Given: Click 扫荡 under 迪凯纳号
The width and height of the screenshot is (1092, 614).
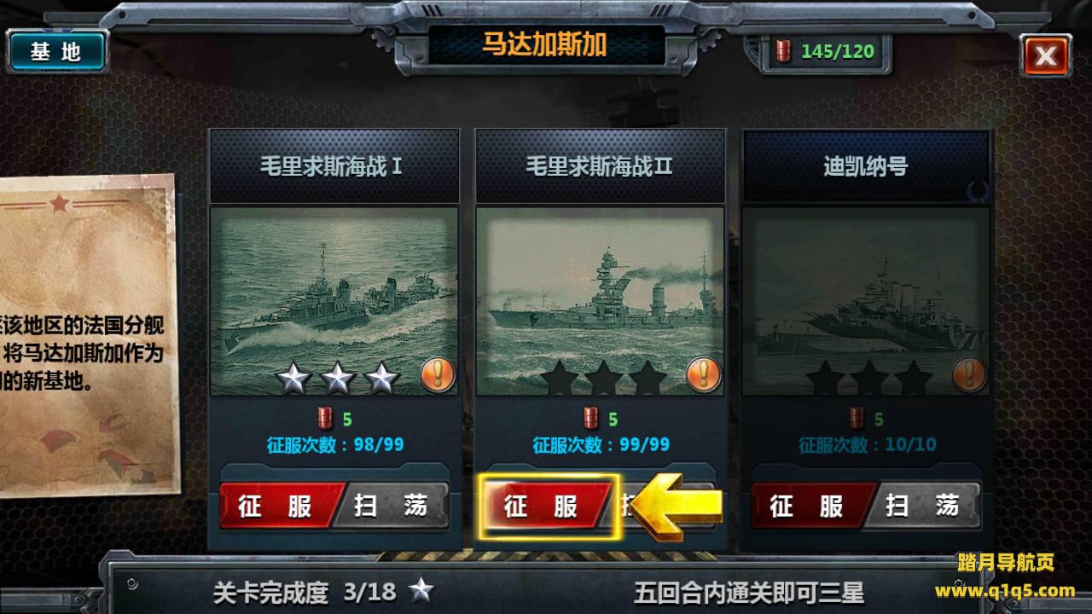Looking at the screenshot, I should 924,507.
